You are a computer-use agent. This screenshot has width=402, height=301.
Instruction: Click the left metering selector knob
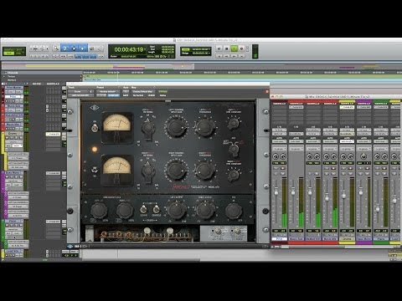coord(148,128)
